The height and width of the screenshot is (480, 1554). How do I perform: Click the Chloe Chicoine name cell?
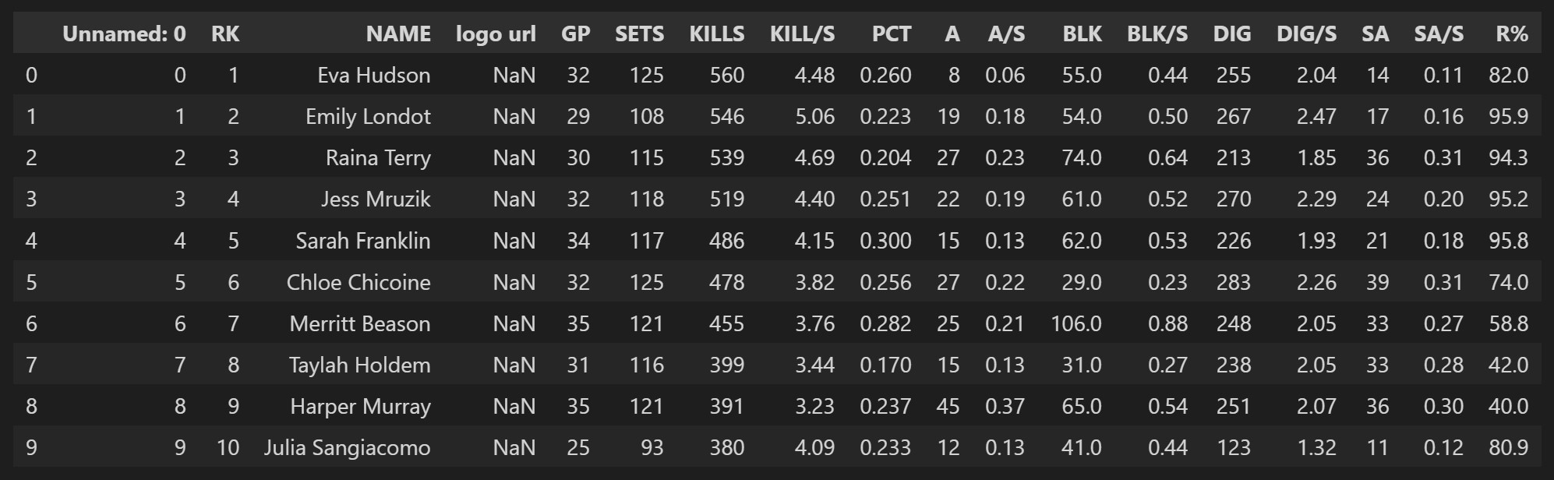(x=358, y=282)
